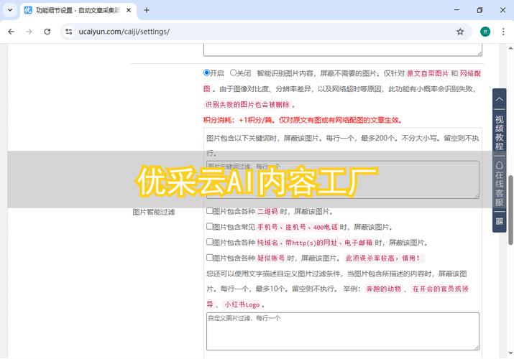
Task: Click the page vertical scrollbar thumb
Action: tap(510, 210)
